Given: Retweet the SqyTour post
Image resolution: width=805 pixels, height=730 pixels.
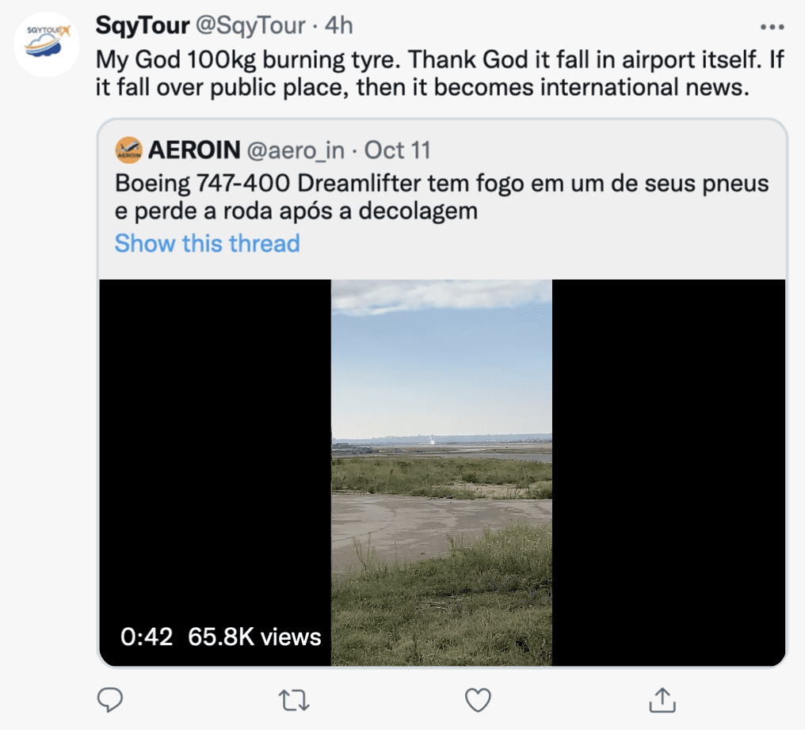Looking at the screenshot, I should click(294, 699).
